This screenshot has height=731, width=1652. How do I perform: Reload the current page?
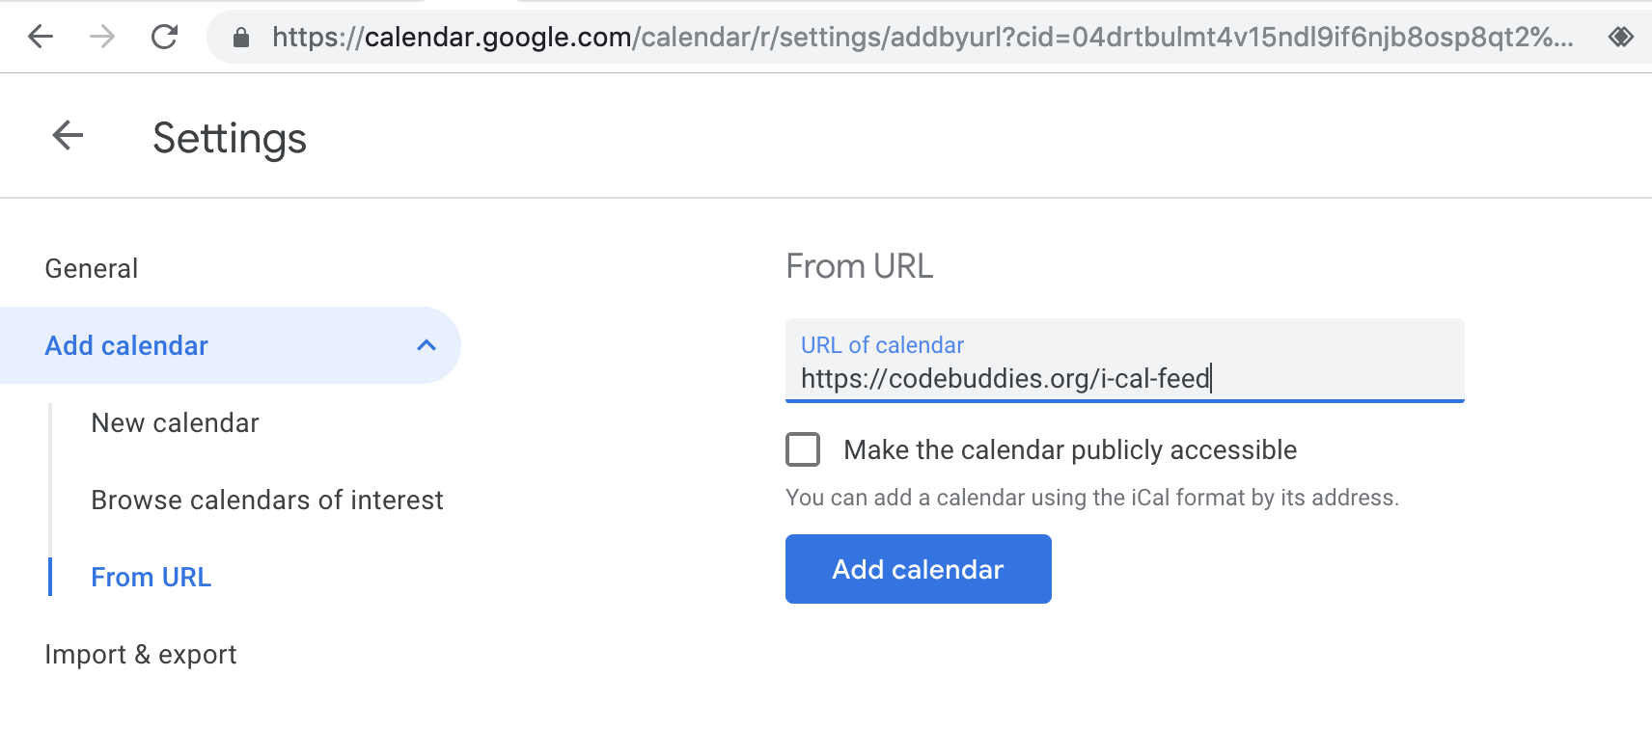coord(165,37)
